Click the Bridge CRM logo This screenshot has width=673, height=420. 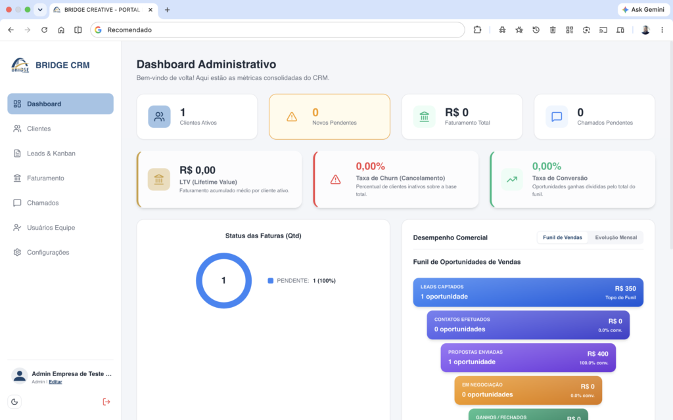(20, 65)
